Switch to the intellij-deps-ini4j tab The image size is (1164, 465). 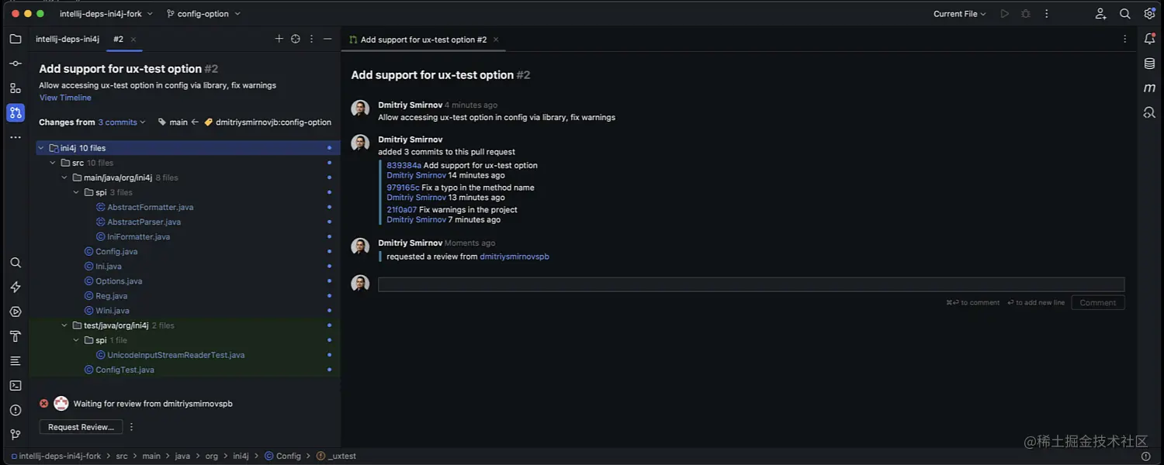point(68,39)
